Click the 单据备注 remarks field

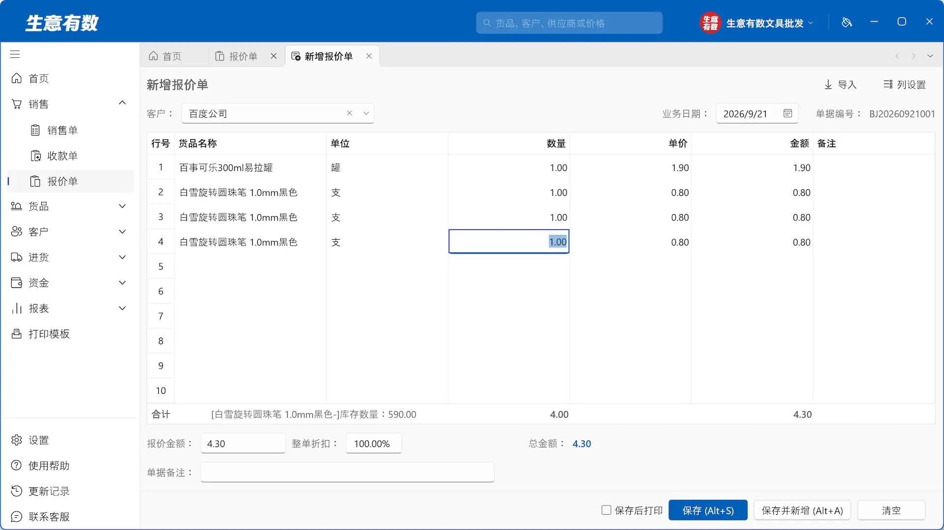point(347,473)
